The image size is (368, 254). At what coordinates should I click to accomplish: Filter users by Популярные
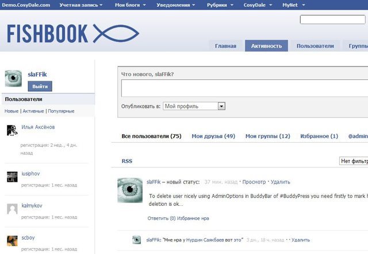click(61, 111)
